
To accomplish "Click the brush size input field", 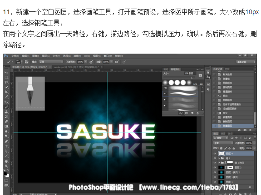I will (190, 73).
